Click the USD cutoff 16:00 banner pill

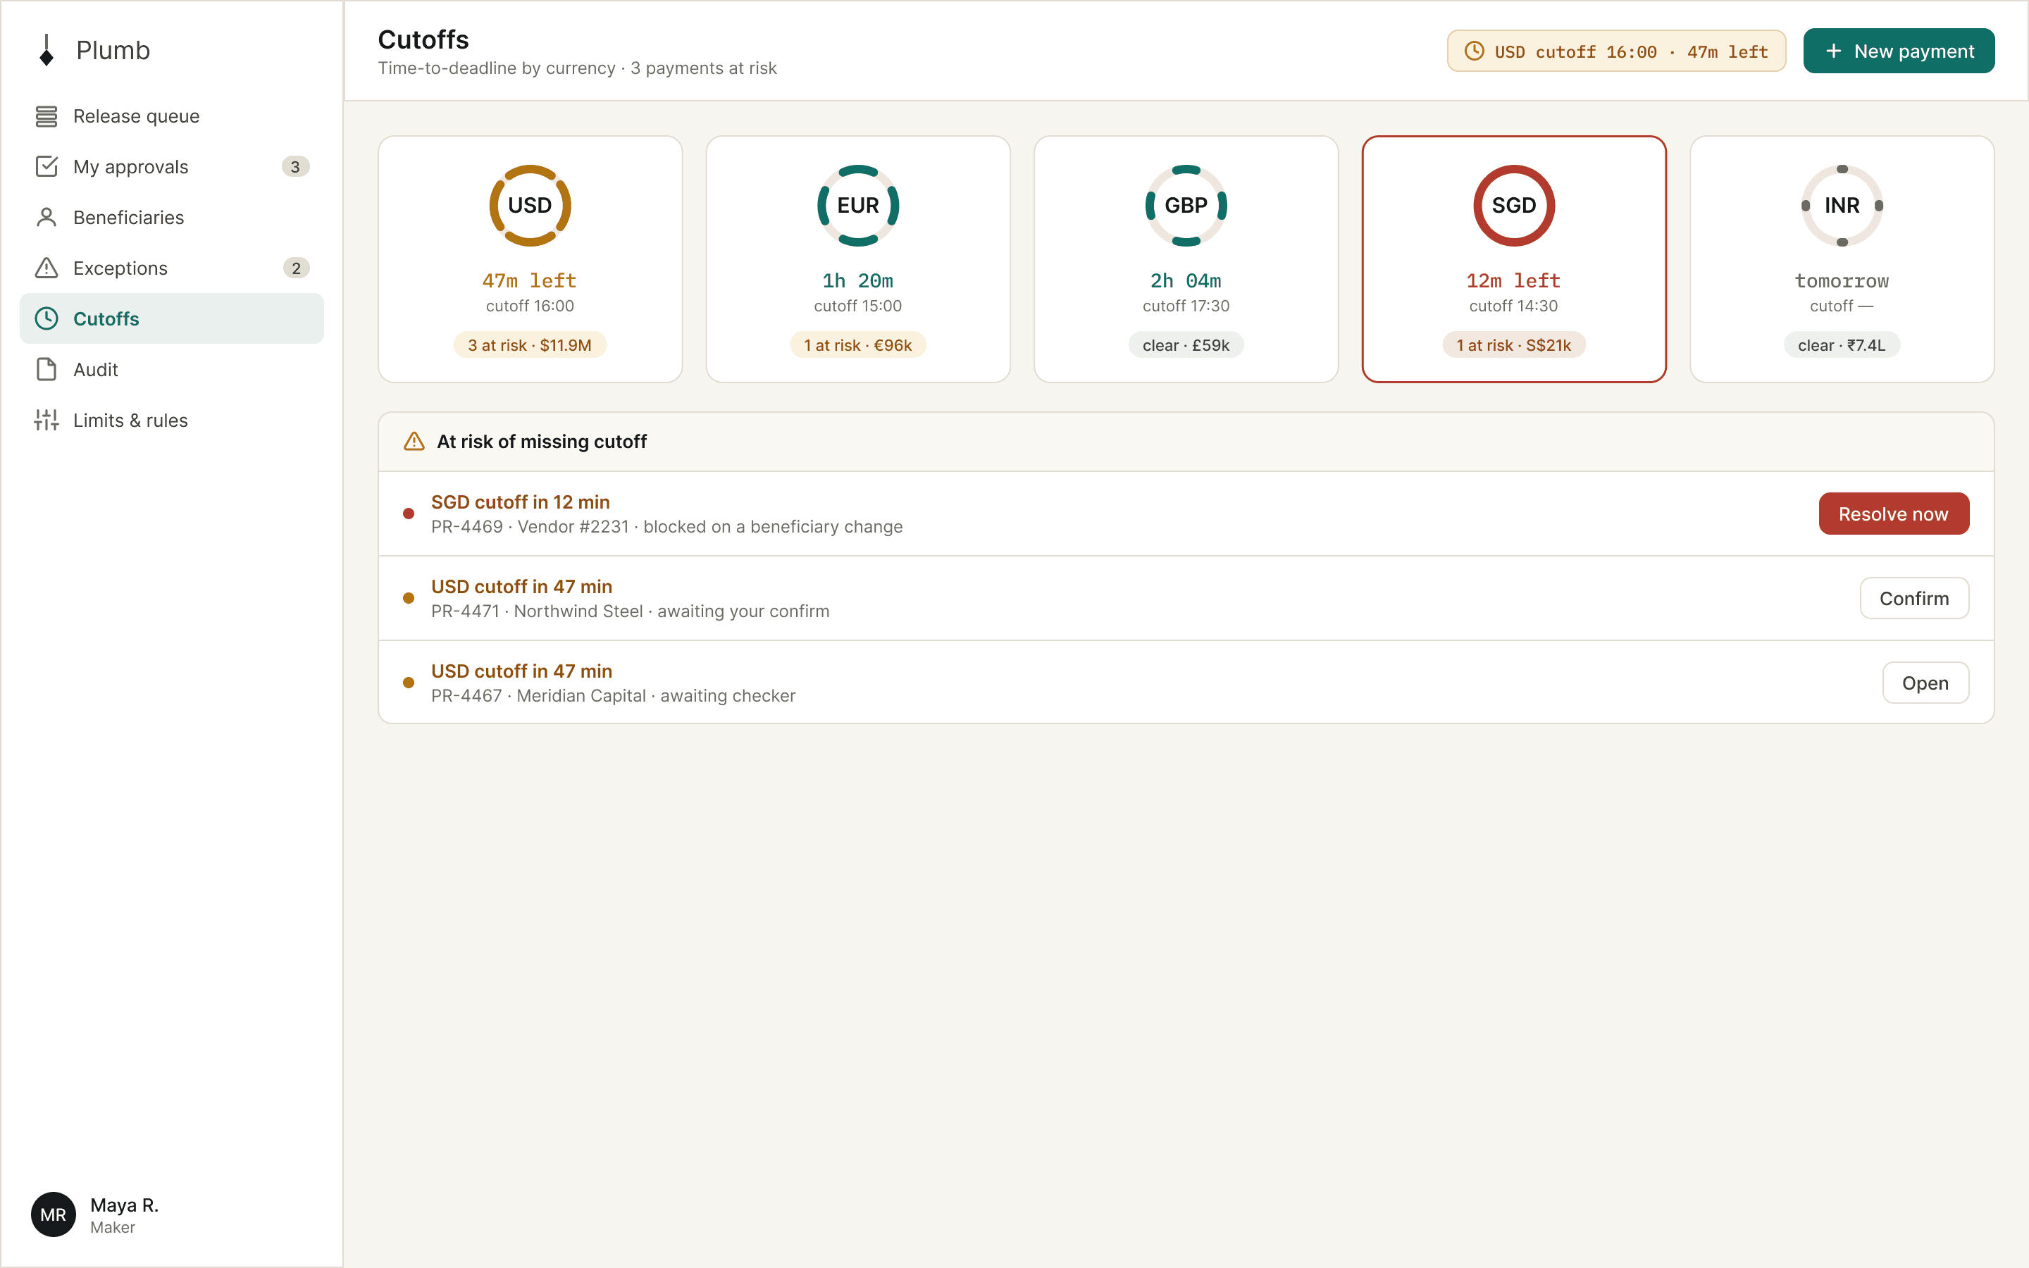[x=1615, y=51]
